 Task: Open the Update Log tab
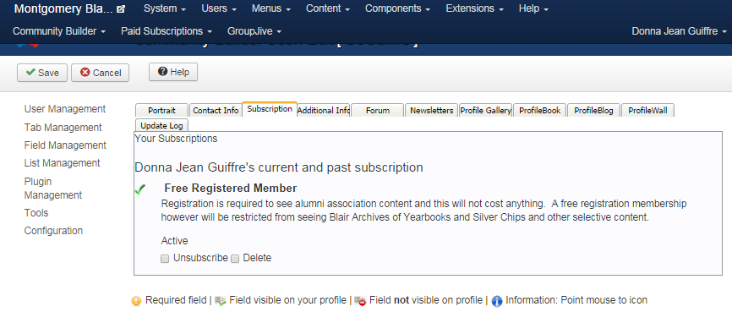tap(162, 125)
